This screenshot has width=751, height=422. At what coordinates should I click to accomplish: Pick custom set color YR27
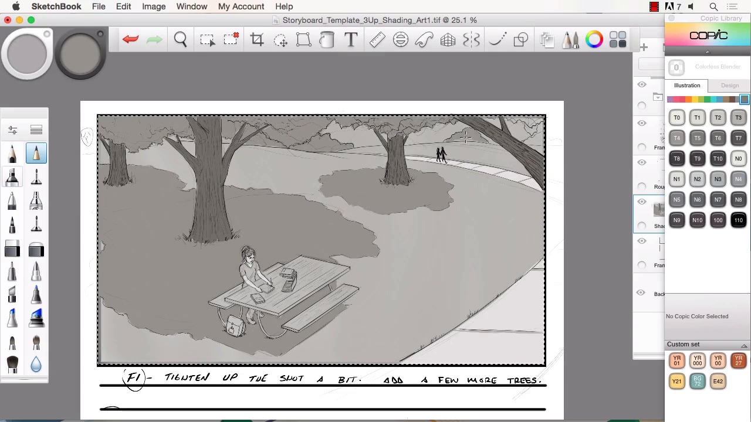pyautogui.click(x=738, y=361)
